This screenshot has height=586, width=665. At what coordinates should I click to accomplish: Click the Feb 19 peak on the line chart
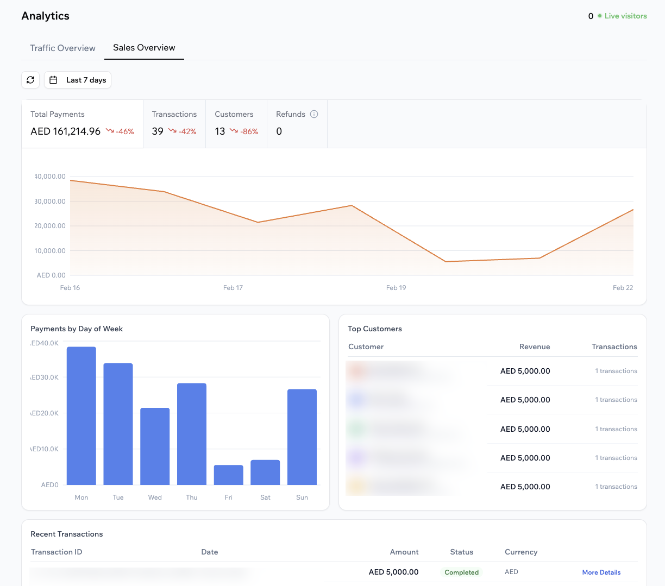click(x=351, y=205)
